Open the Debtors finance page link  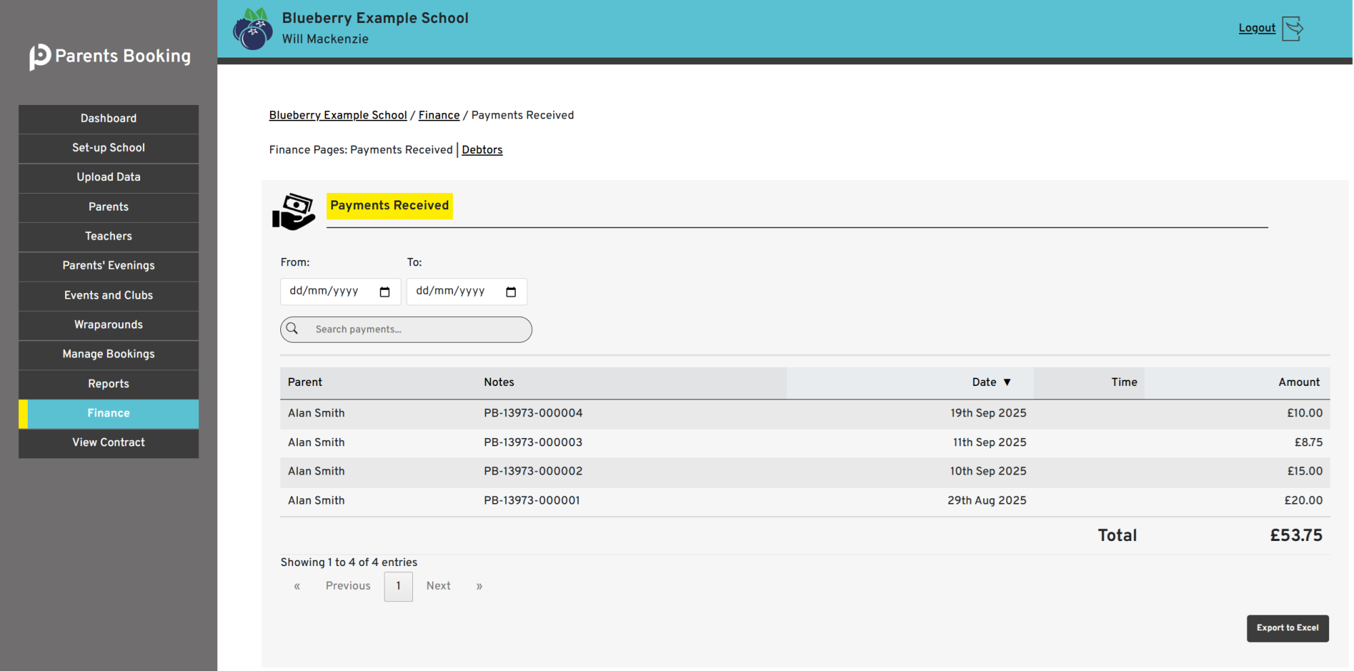(x=482, y=150)
